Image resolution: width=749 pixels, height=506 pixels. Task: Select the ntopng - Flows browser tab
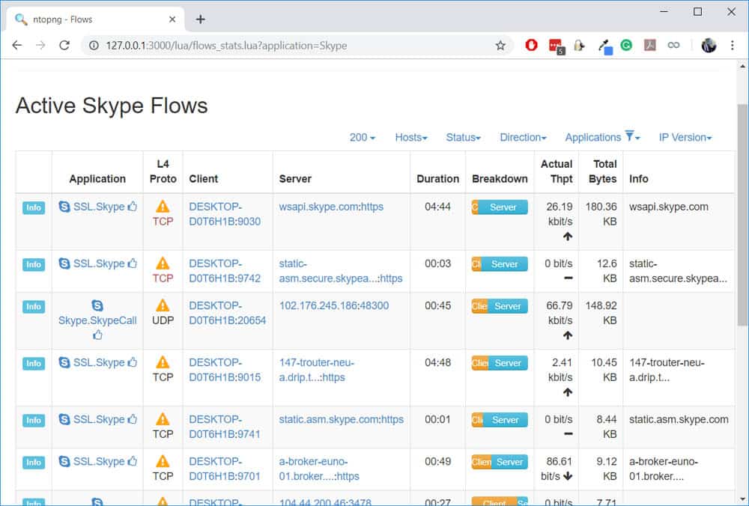pyautogui.click(x=96, y=19)
